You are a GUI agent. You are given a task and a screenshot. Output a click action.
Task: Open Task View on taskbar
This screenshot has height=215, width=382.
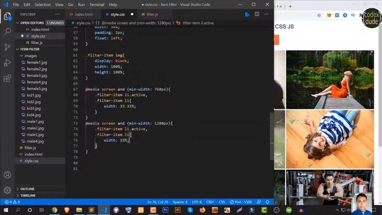coord(42,210)
